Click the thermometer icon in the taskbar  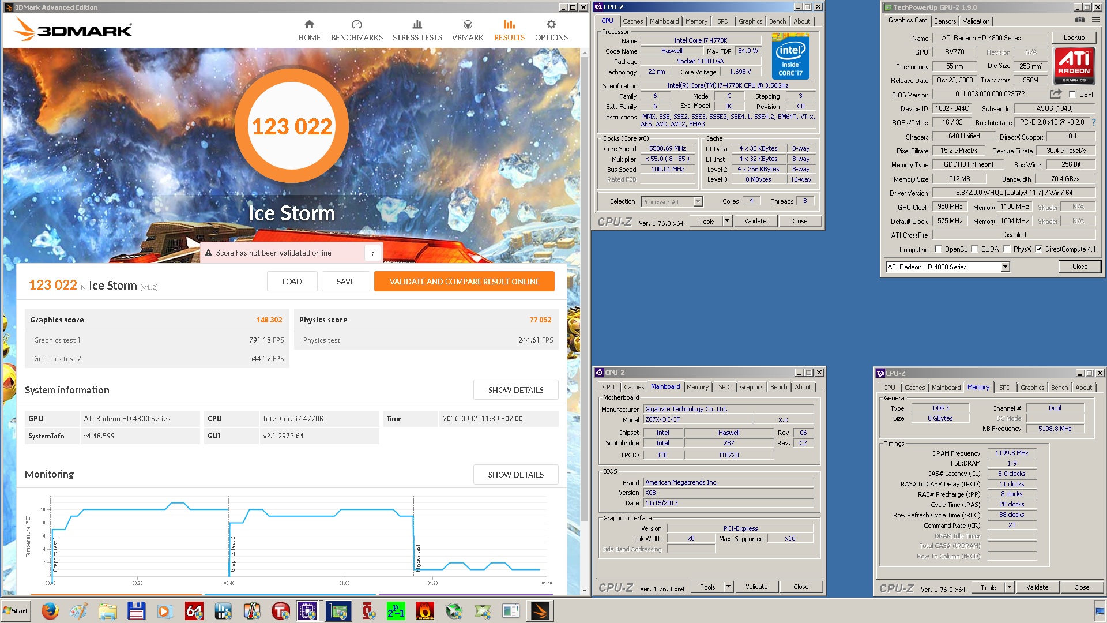tap(252, 611)
